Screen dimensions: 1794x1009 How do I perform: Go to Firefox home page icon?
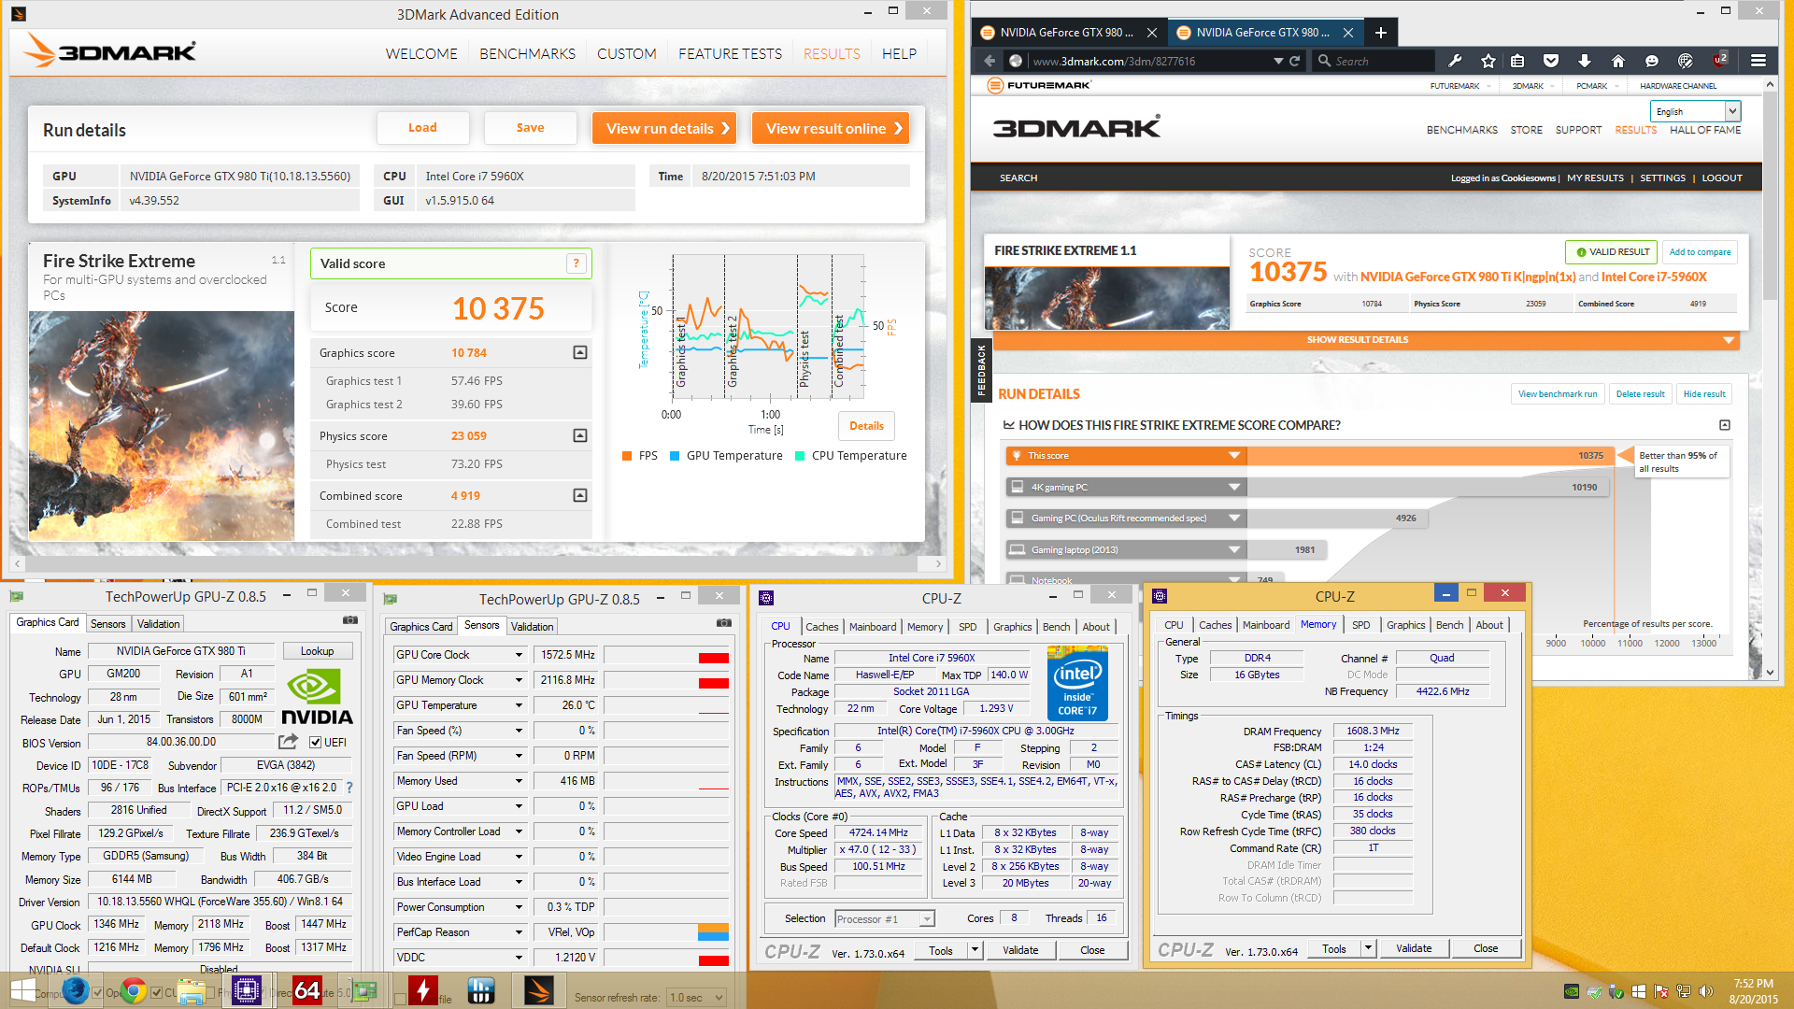pos(1618,61)
